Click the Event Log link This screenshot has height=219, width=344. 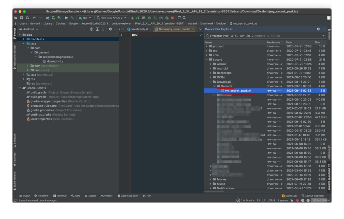tap(290, 196)
